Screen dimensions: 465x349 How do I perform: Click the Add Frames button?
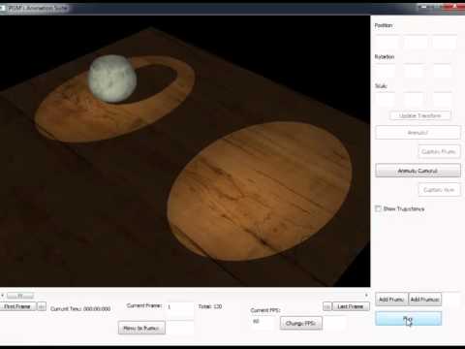coord(425,300)
